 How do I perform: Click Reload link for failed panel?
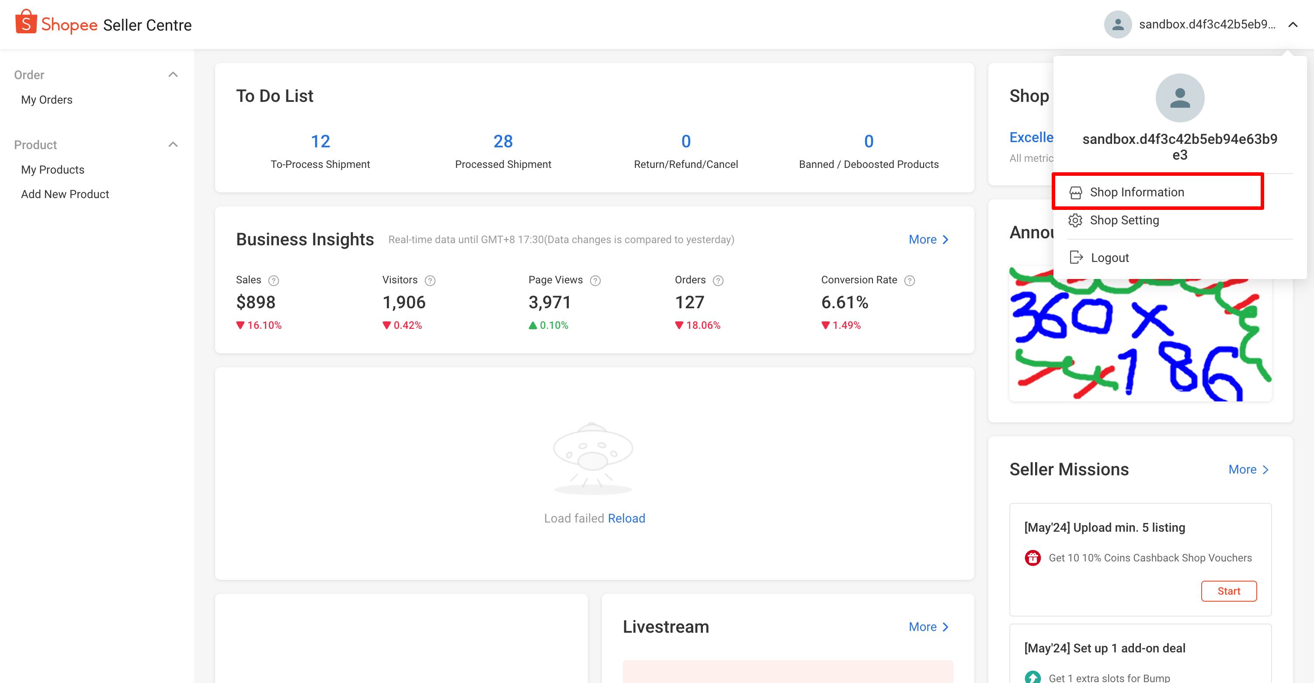[626, 518]
